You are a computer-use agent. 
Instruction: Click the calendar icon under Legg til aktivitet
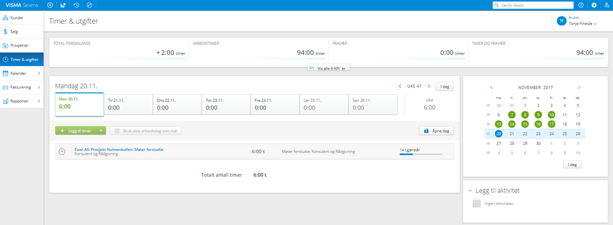pos(476,203)
